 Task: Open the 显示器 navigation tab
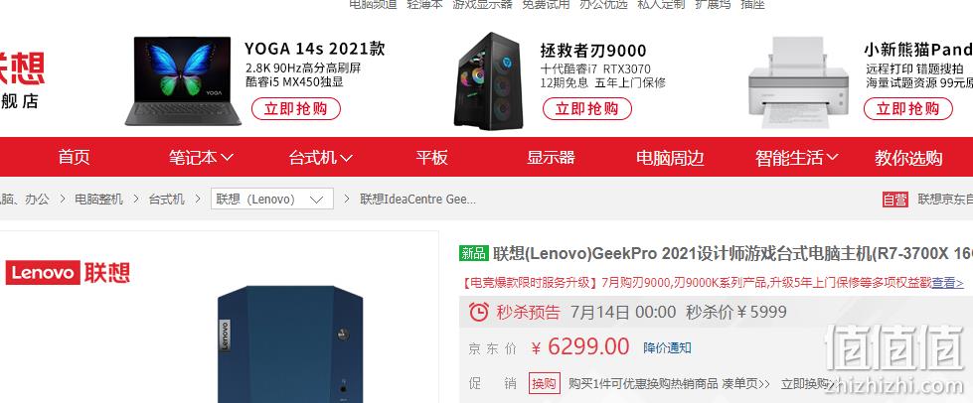coord(551,157)
